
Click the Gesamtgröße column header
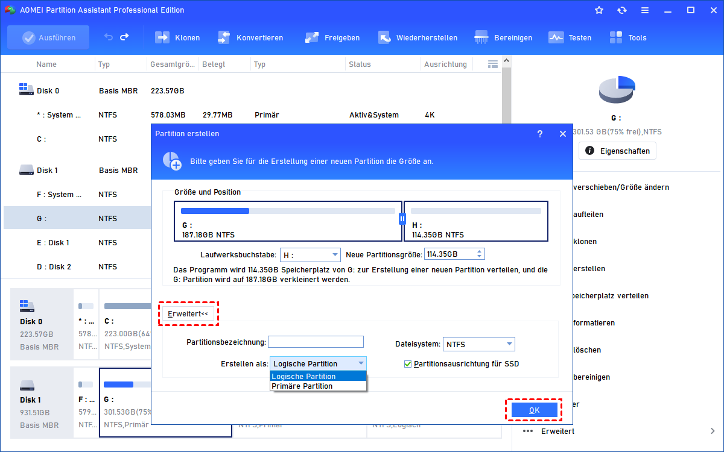[x=172, y=64]
